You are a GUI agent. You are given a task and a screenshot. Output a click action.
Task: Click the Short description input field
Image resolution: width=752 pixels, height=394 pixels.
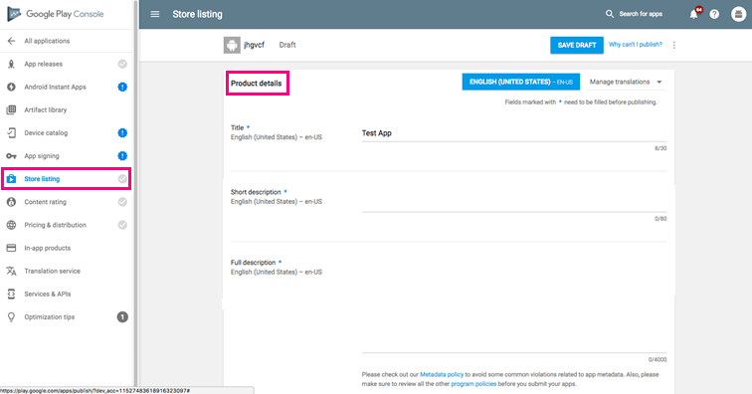tap(514, 203)
